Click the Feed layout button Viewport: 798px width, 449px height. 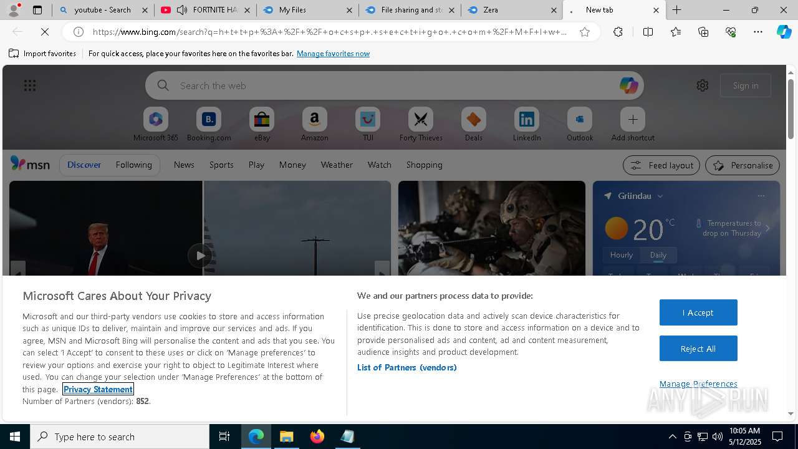coord(661,165)
